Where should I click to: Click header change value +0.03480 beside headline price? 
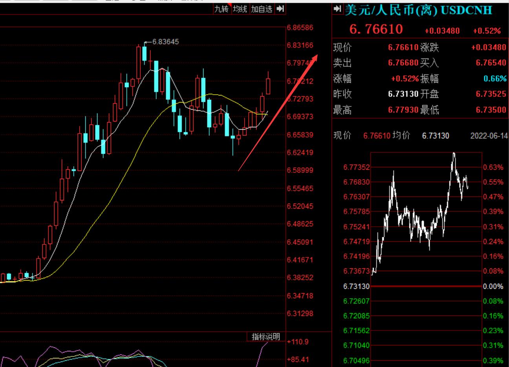click(x=442, y=31)
